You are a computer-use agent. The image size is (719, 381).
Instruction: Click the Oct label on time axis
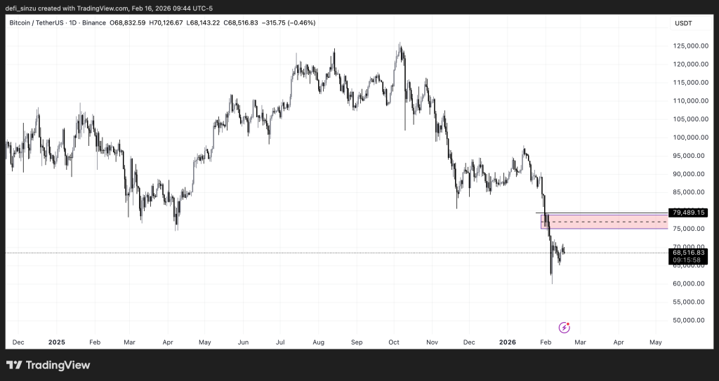pos(394,342)
